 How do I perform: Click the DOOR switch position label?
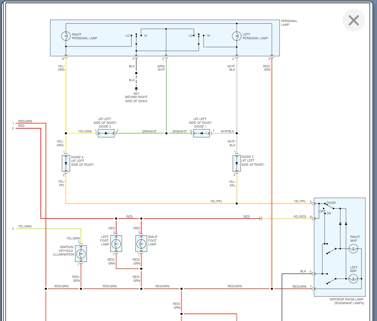(331, 203)
